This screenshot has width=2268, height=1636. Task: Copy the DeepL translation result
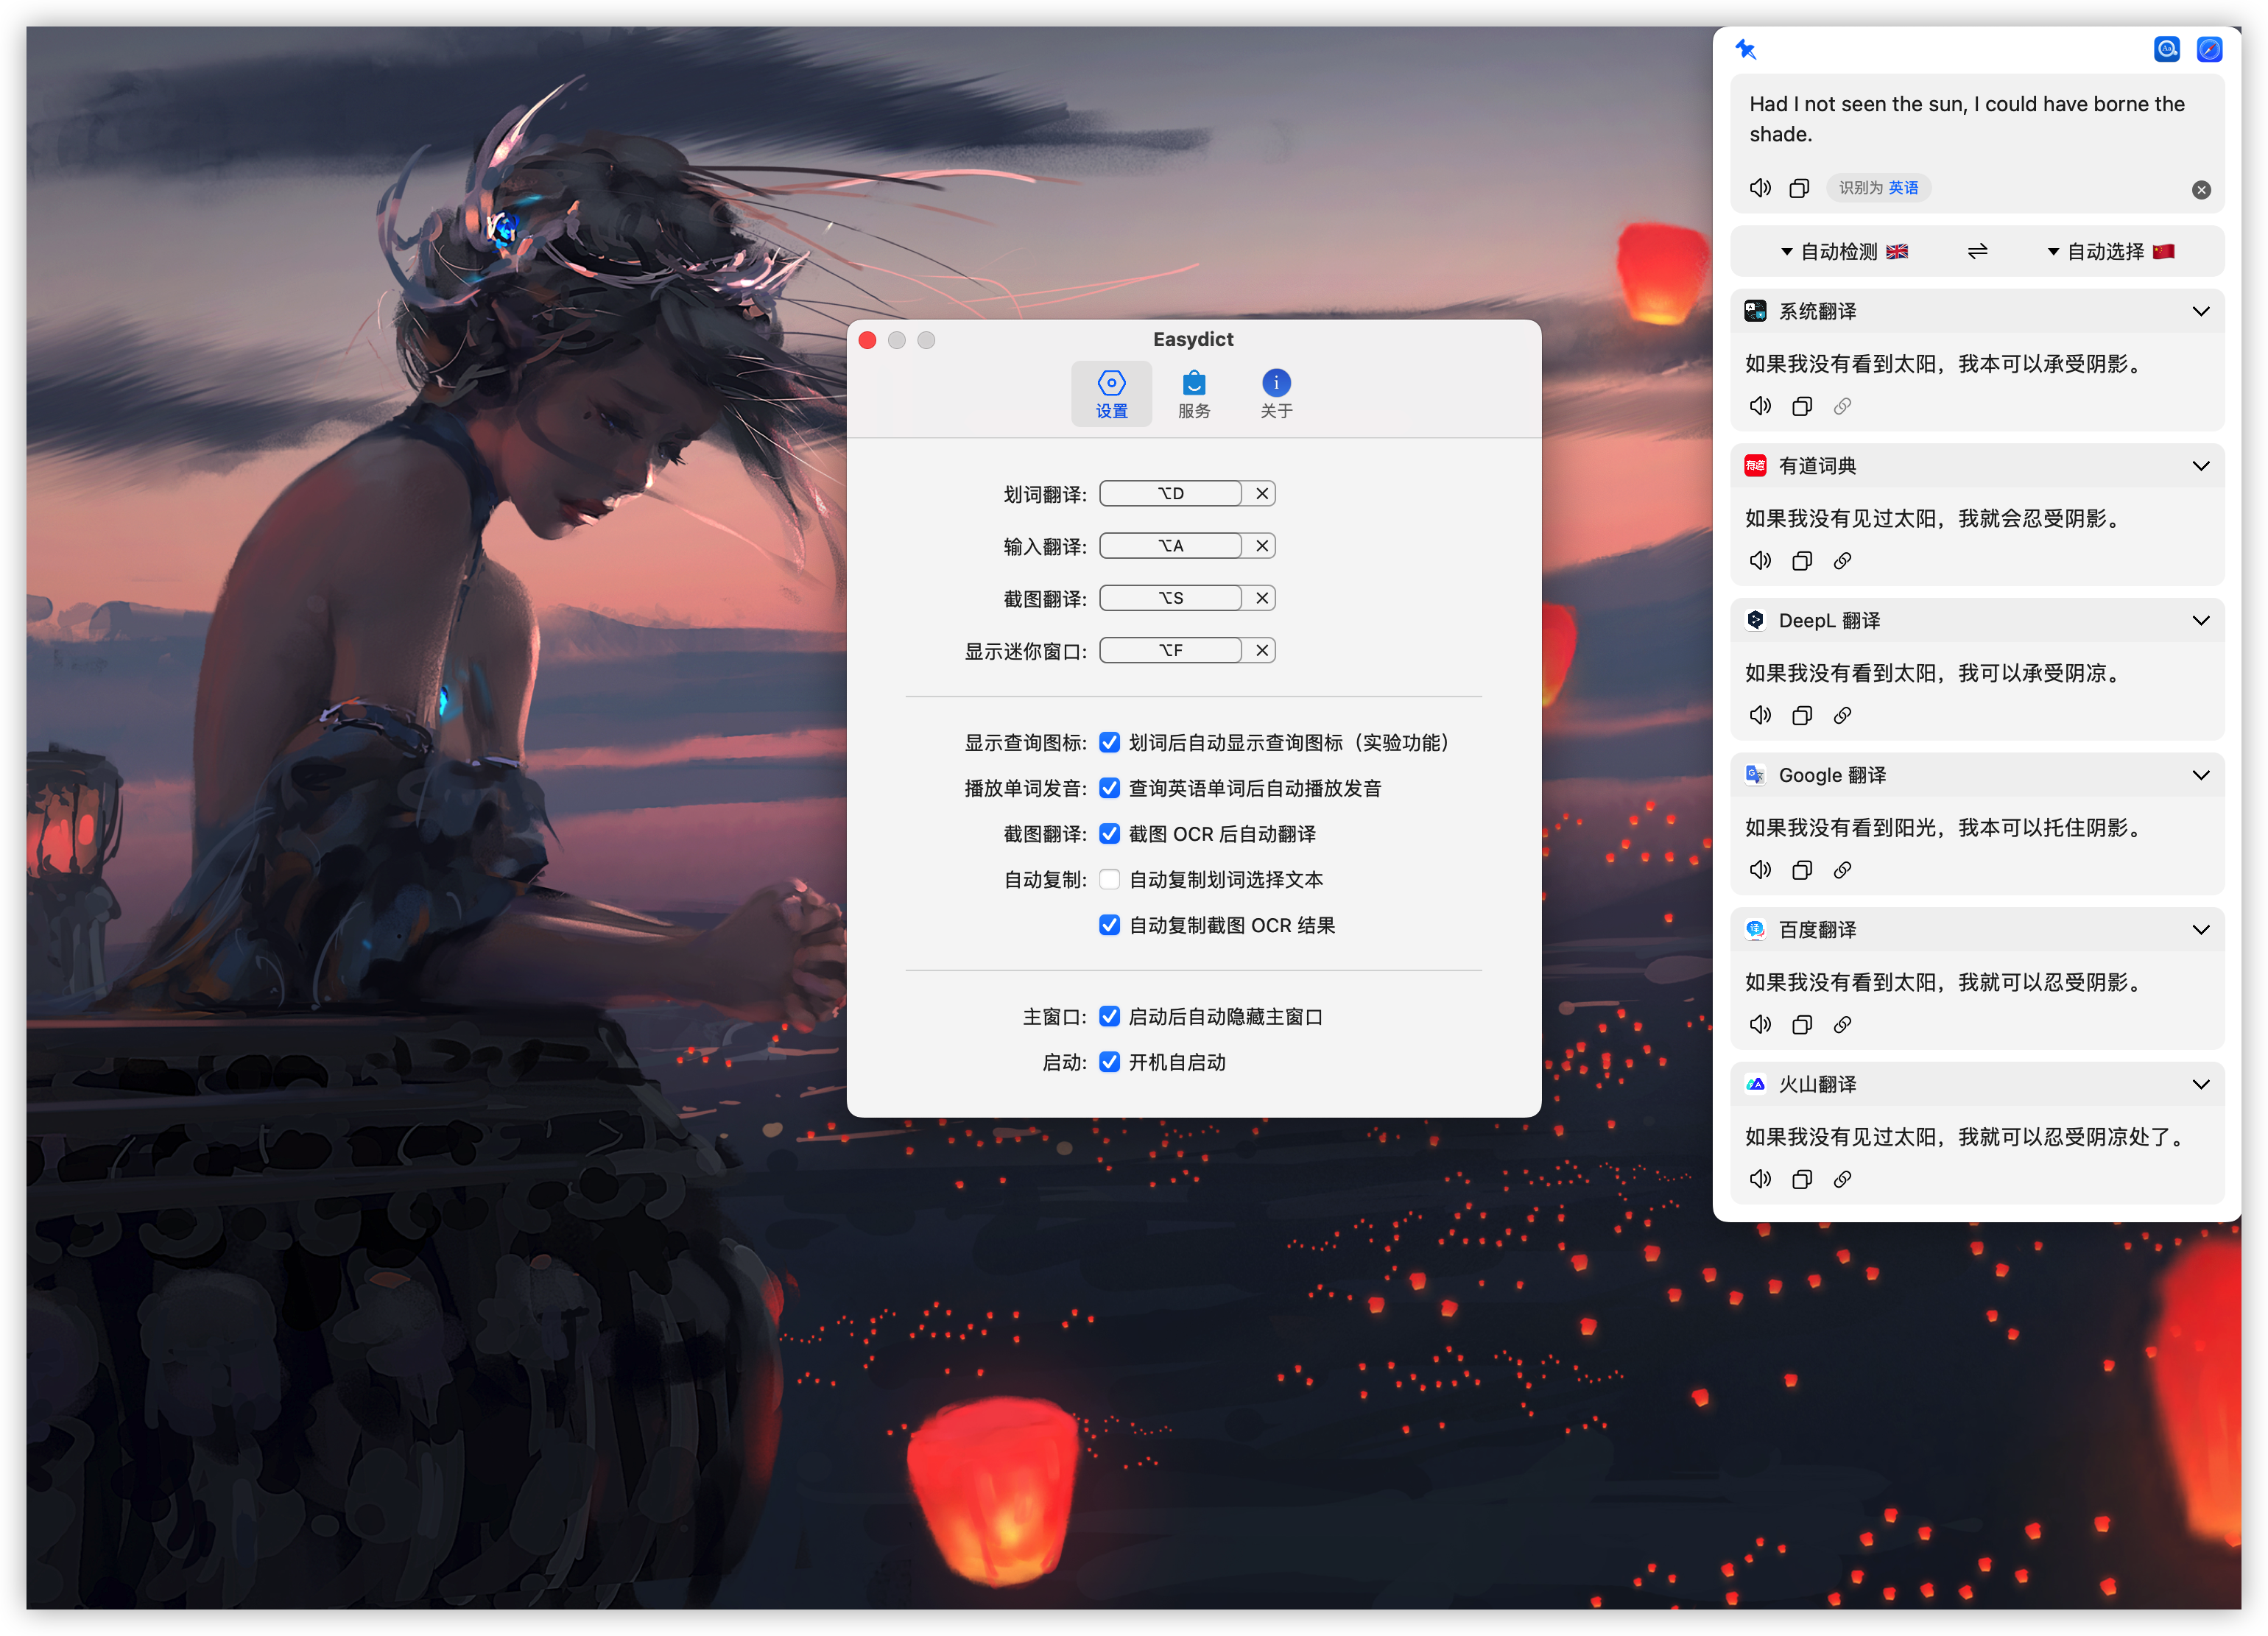click(x=1802, y=716)
